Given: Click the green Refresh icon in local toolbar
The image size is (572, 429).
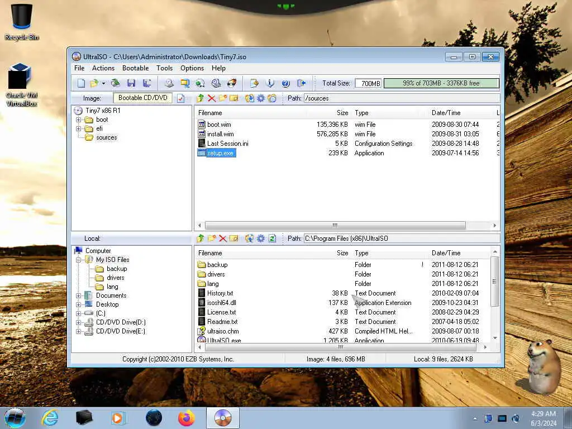Looking at the screenshot, I should [x=272, y=239].
